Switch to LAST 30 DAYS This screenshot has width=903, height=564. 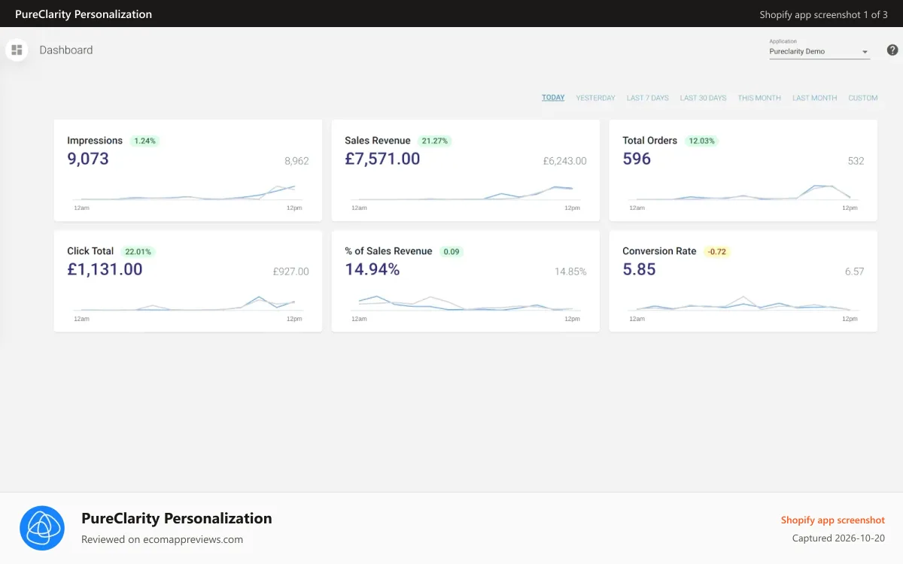(x=703, y=98)
